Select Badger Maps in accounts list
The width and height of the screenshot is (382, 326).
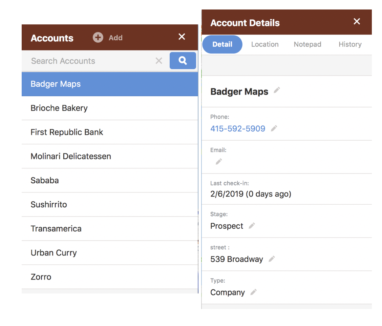point(110,84)
